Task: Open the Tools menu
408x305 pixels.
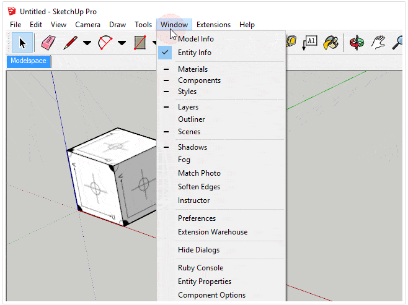Action: [x=143, y=25]
